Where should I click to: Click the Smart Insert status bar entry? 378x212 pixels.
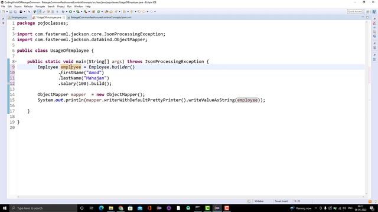281,201
